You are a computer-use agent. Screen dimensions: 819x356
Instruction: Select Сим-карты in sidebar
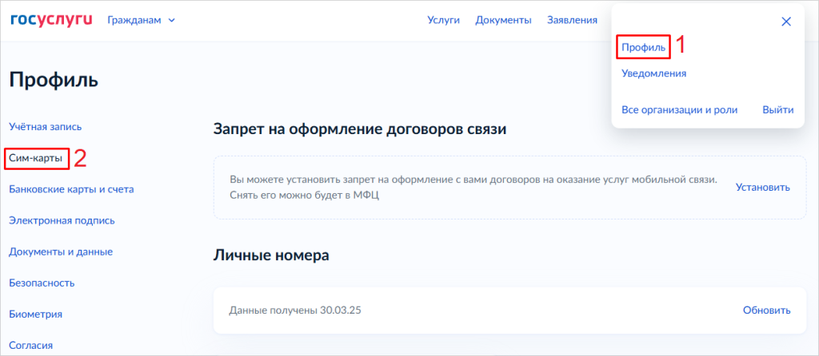pyautogui.click(x=35, y=158)
